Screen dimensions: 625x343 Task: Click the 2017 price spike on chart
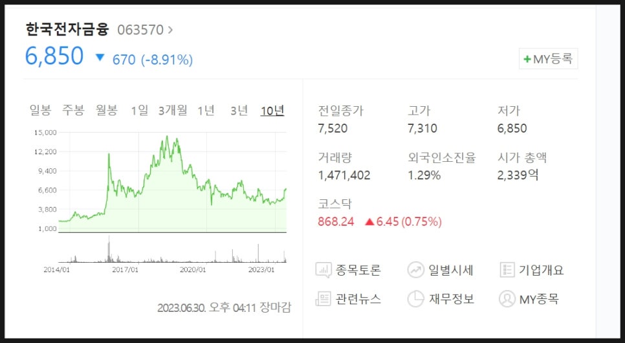point(109,155)
